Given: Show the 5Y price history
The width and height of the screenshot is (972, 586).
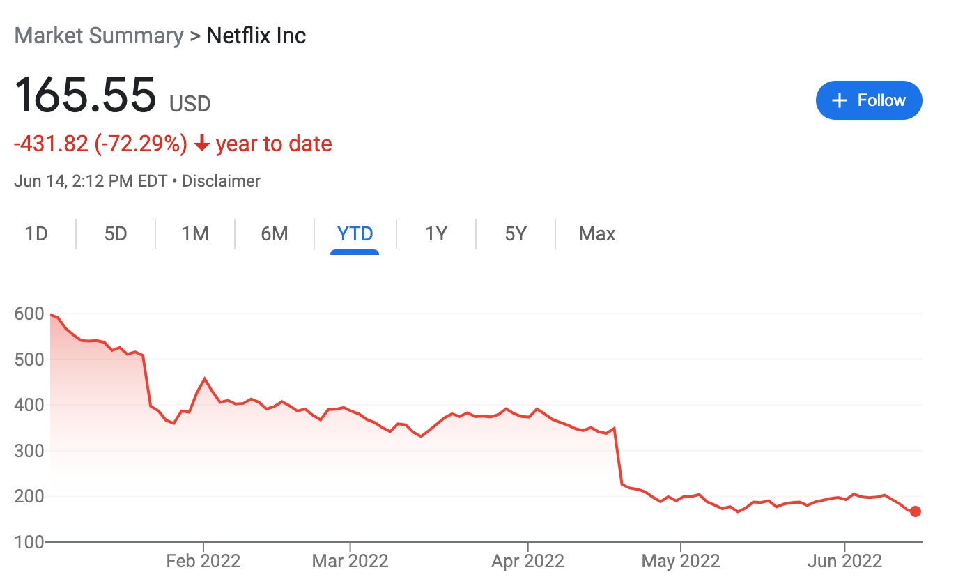Looking at the screenshot, I should click(x=516, y=233).
